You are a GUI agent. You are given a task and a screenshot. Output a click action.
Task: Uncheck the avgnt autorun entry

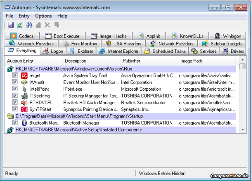tap(15, 75)
